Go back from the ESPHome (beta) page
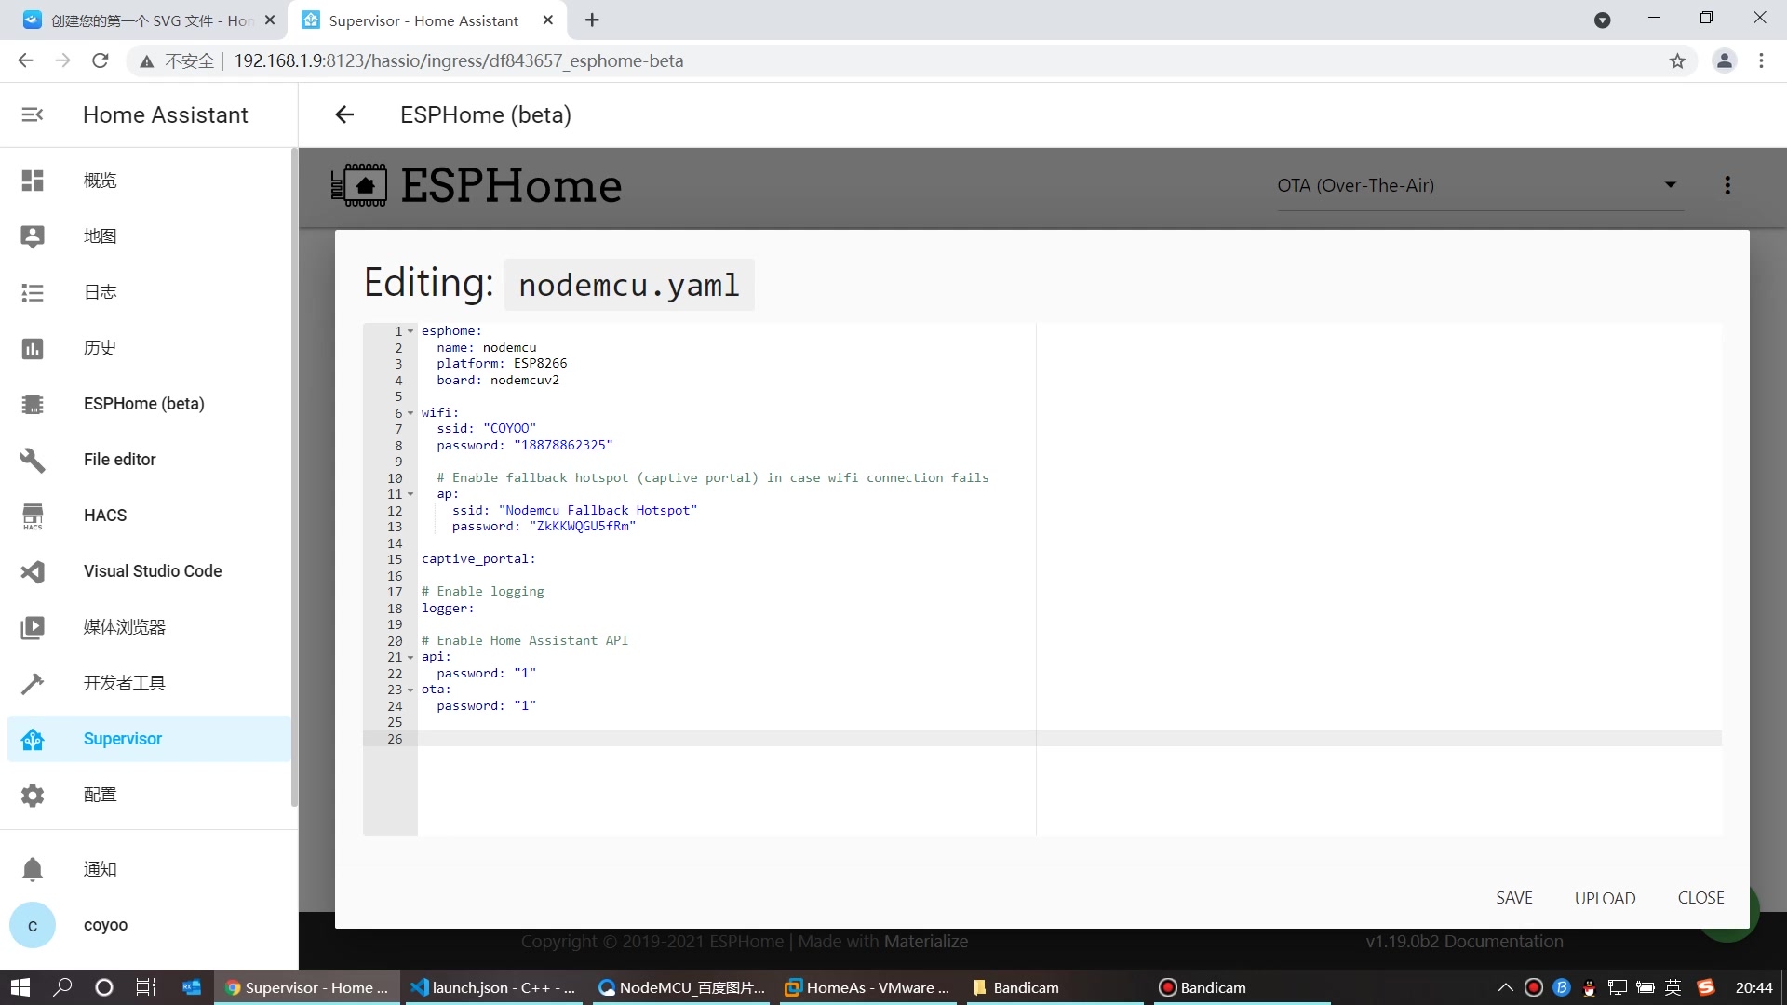 (344, 114)
